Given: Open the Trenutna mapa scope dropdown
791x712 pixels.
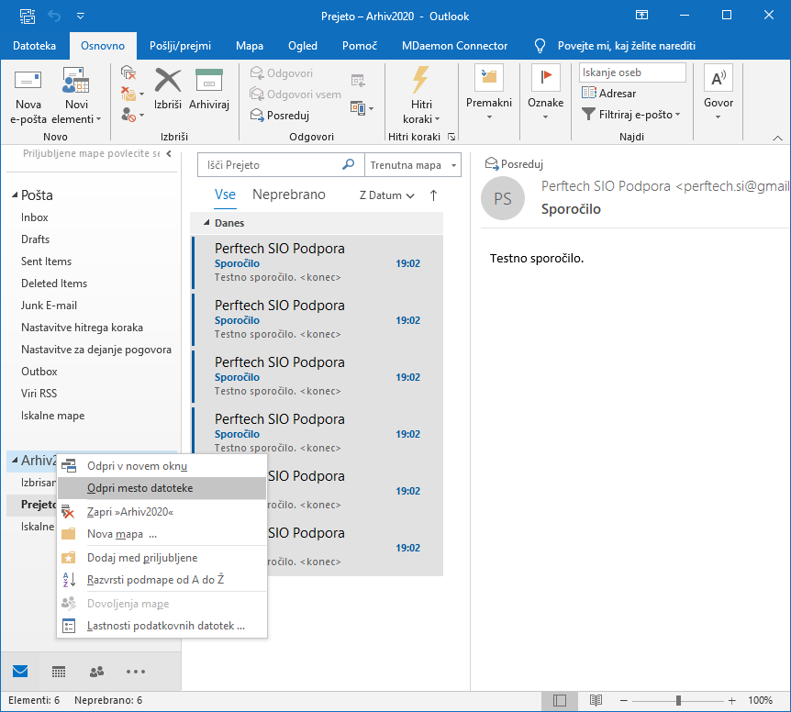Looking at the screenshot, I should point(413,165).
